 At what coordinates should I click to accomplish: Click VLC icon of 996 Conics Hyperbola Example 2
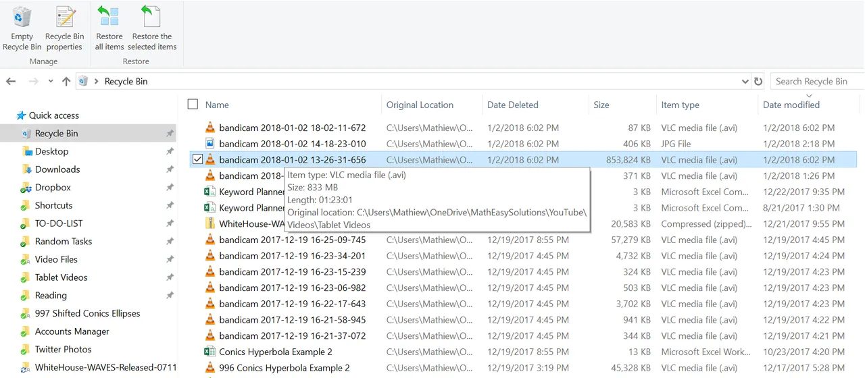tap(209, 368)
